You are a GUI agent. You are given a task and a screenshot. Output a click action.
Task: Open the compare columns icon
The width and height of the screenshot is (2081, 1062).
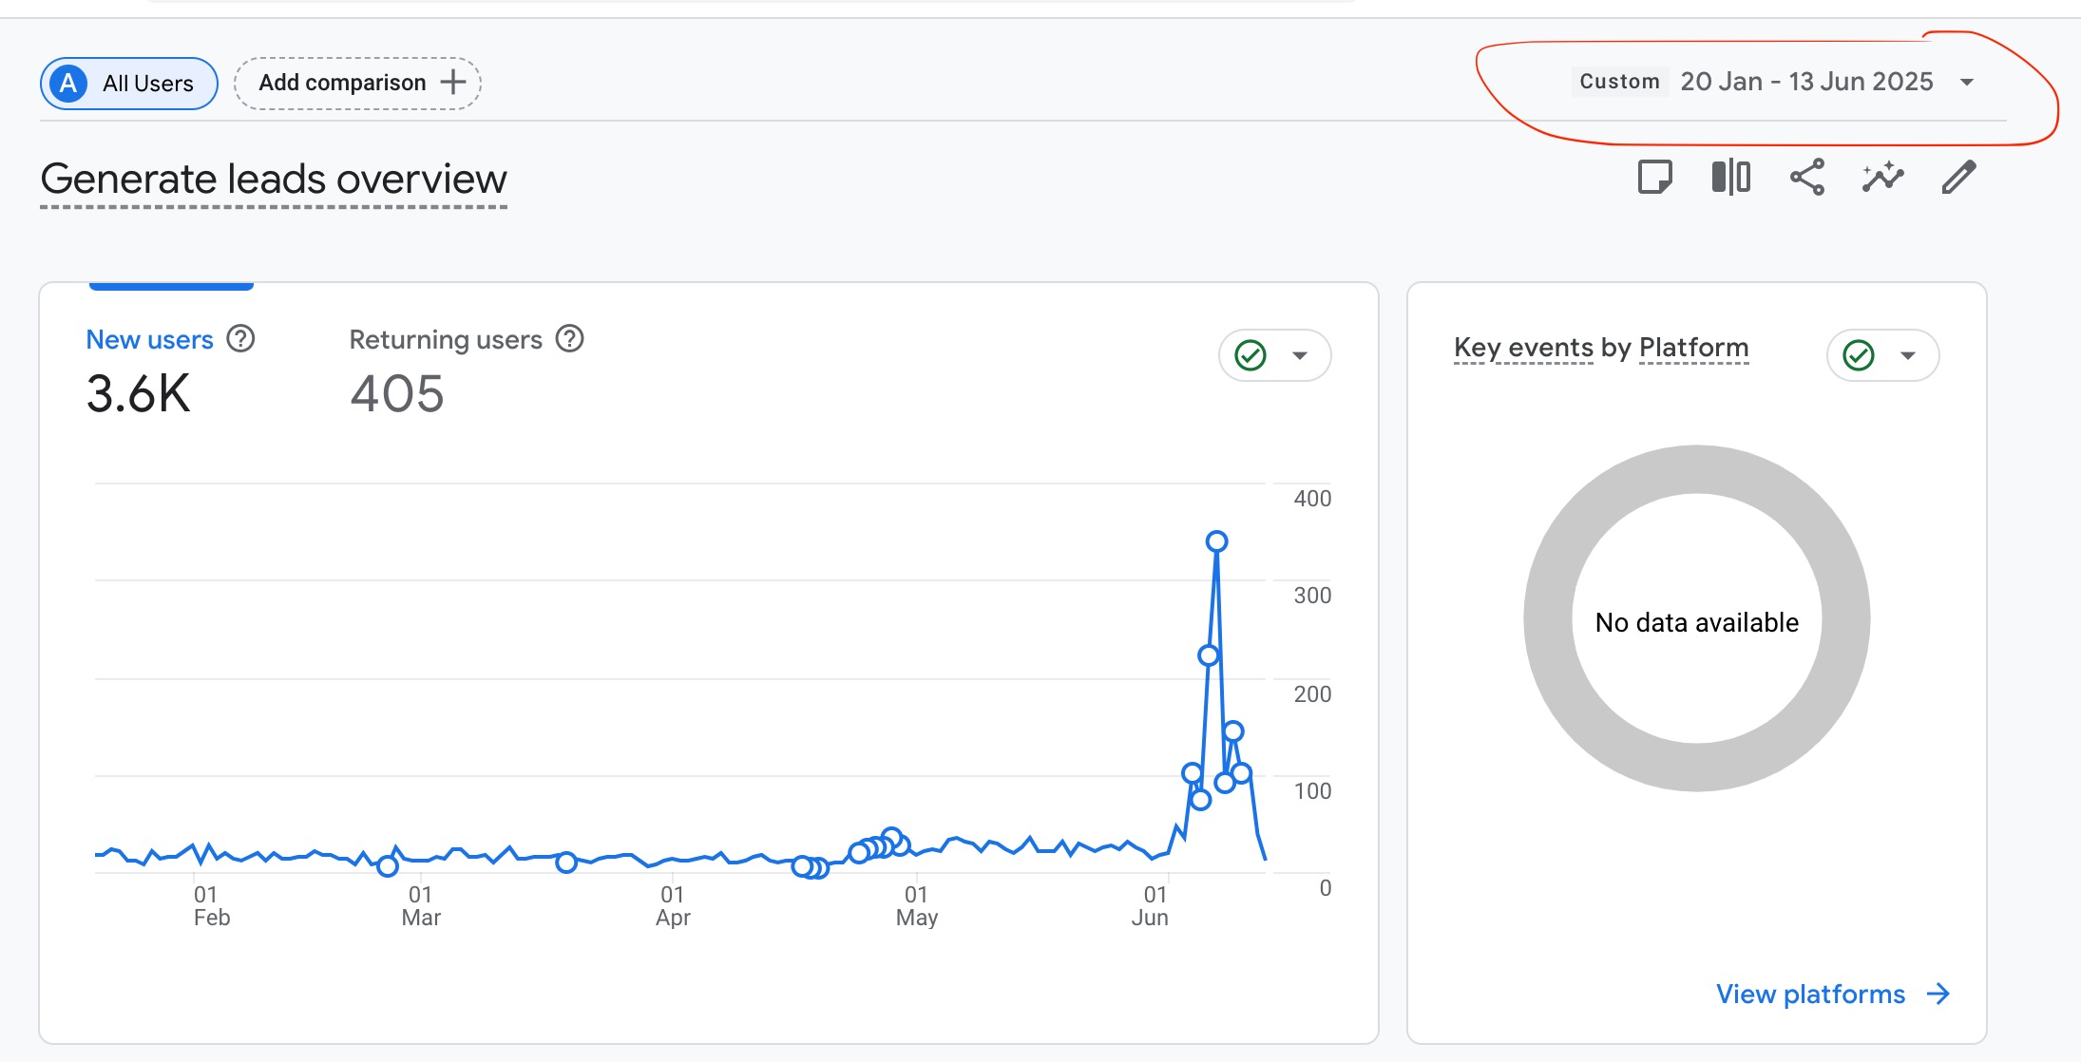[x=1730, y=177]
